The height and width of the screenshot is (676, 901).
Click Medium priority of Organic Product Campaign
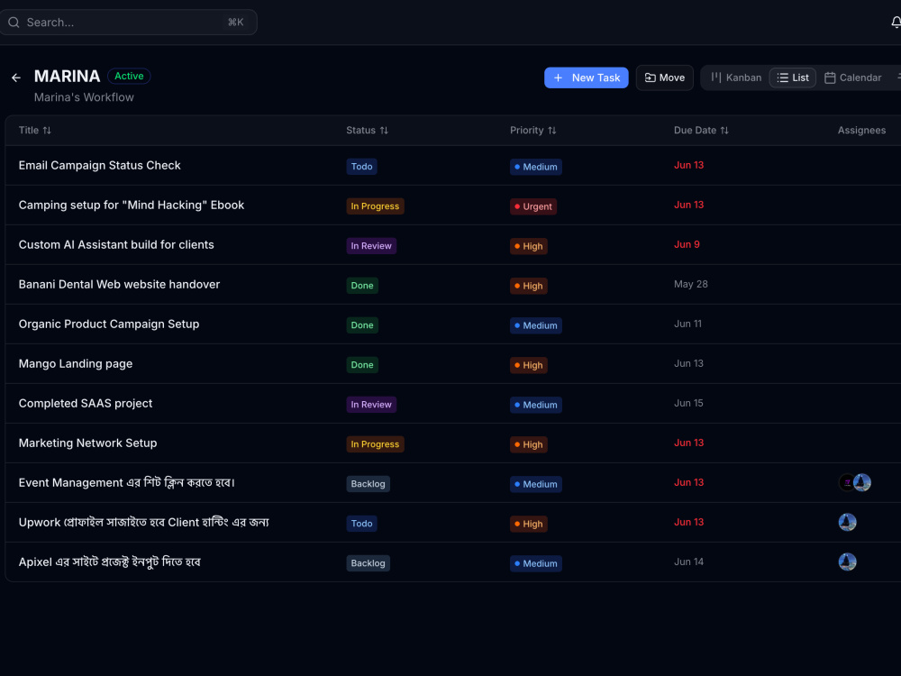[x=535, y=325]
